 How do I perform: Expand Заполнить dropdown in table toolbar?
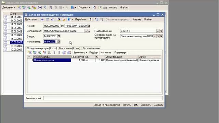80,53
